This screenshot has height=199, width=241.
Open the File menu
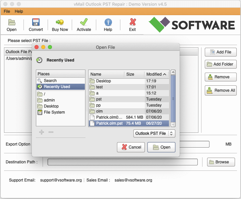coord(7,11)
